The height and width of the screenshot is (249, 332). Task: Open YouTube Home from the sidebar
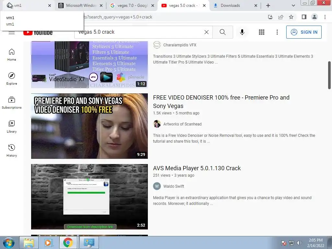point(12,55)
